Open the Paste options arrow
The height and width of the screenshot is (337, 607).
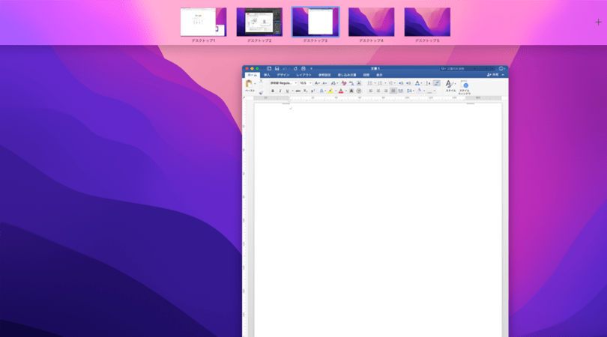255,84
